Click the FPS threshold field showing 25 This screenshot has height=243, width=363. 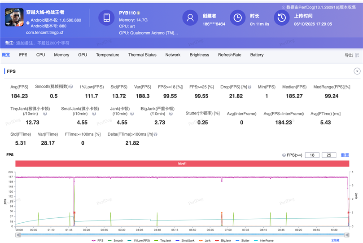tap(329, 155)
